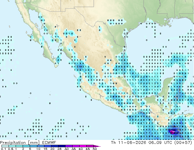Image resolution: width=194 pixels, height=150 pixels.
Task: Click the legend tick label '45'
Action: tap(88, 149)
